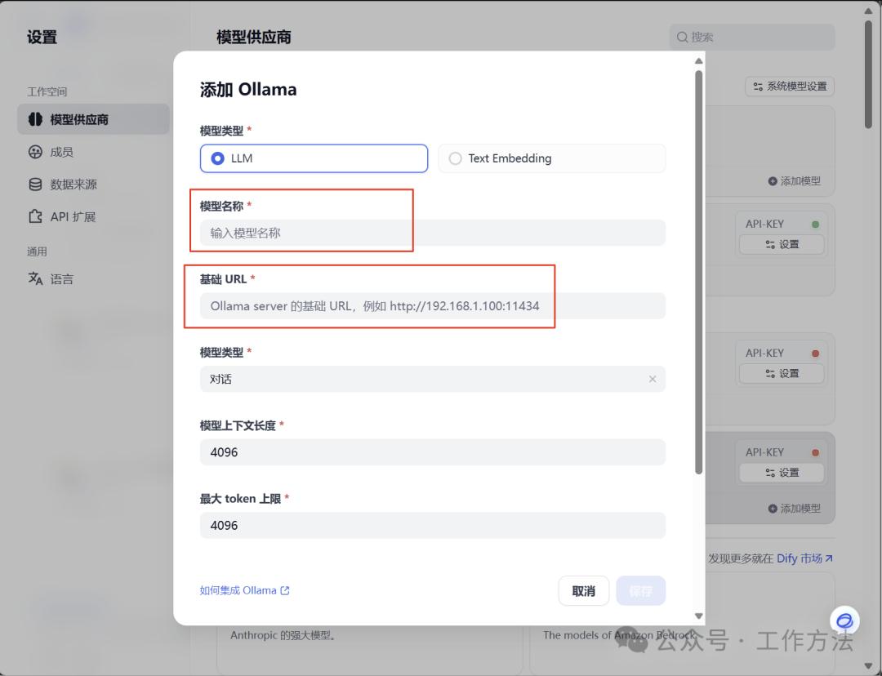Screen dimensions: 882x676
Task: Click the page scrollbar thumb at window edge
Action: [x=868, y=74]
